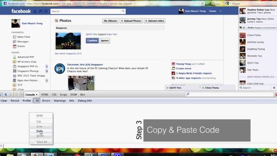Click the Electronic Arts EA profile logo
The height and width of the screenshot is (156, 277).
pyautogui.click(x=60, y=68)
